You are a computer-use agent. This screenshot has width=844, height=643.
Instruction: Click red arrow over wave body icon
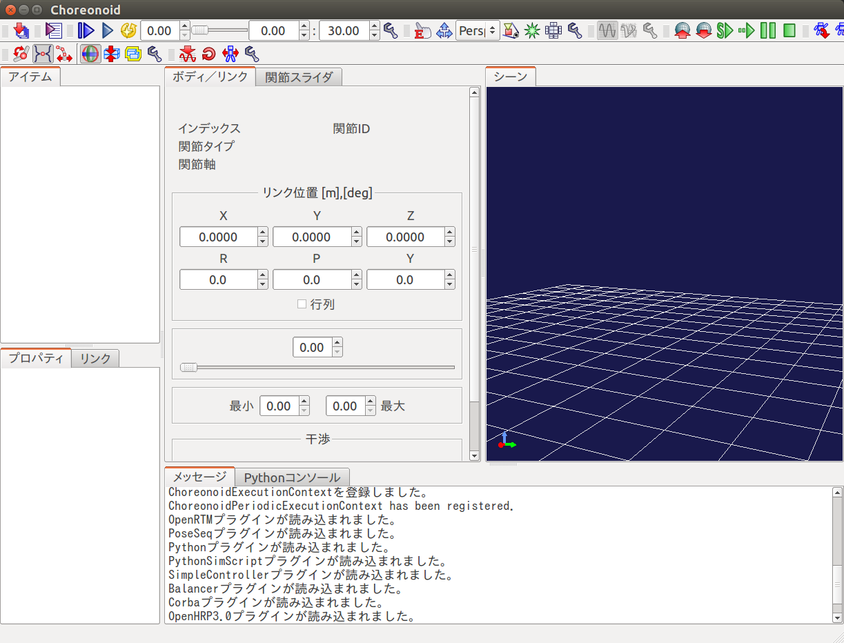tap(186, 53)
